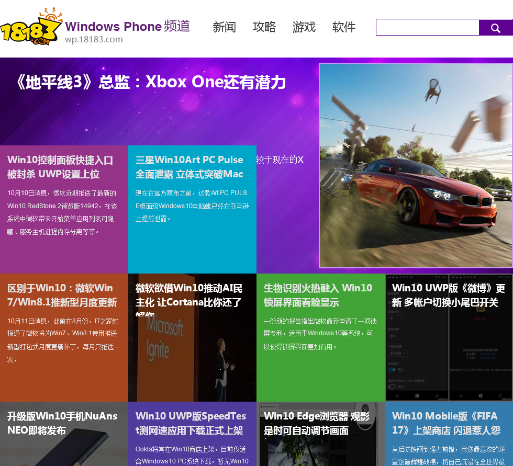Open the 游戏 menu

click(x=304, y=27)
